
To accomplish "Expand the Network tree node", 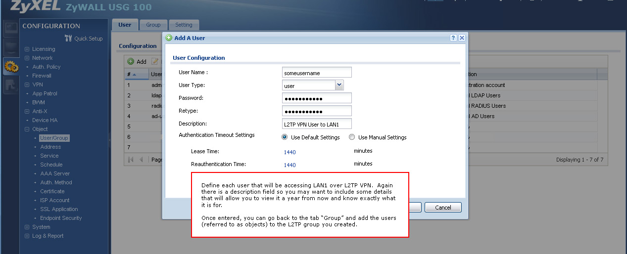I will 27,58.
